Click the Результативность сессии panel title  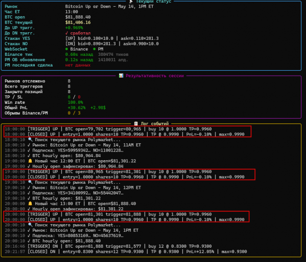point(155,76)
